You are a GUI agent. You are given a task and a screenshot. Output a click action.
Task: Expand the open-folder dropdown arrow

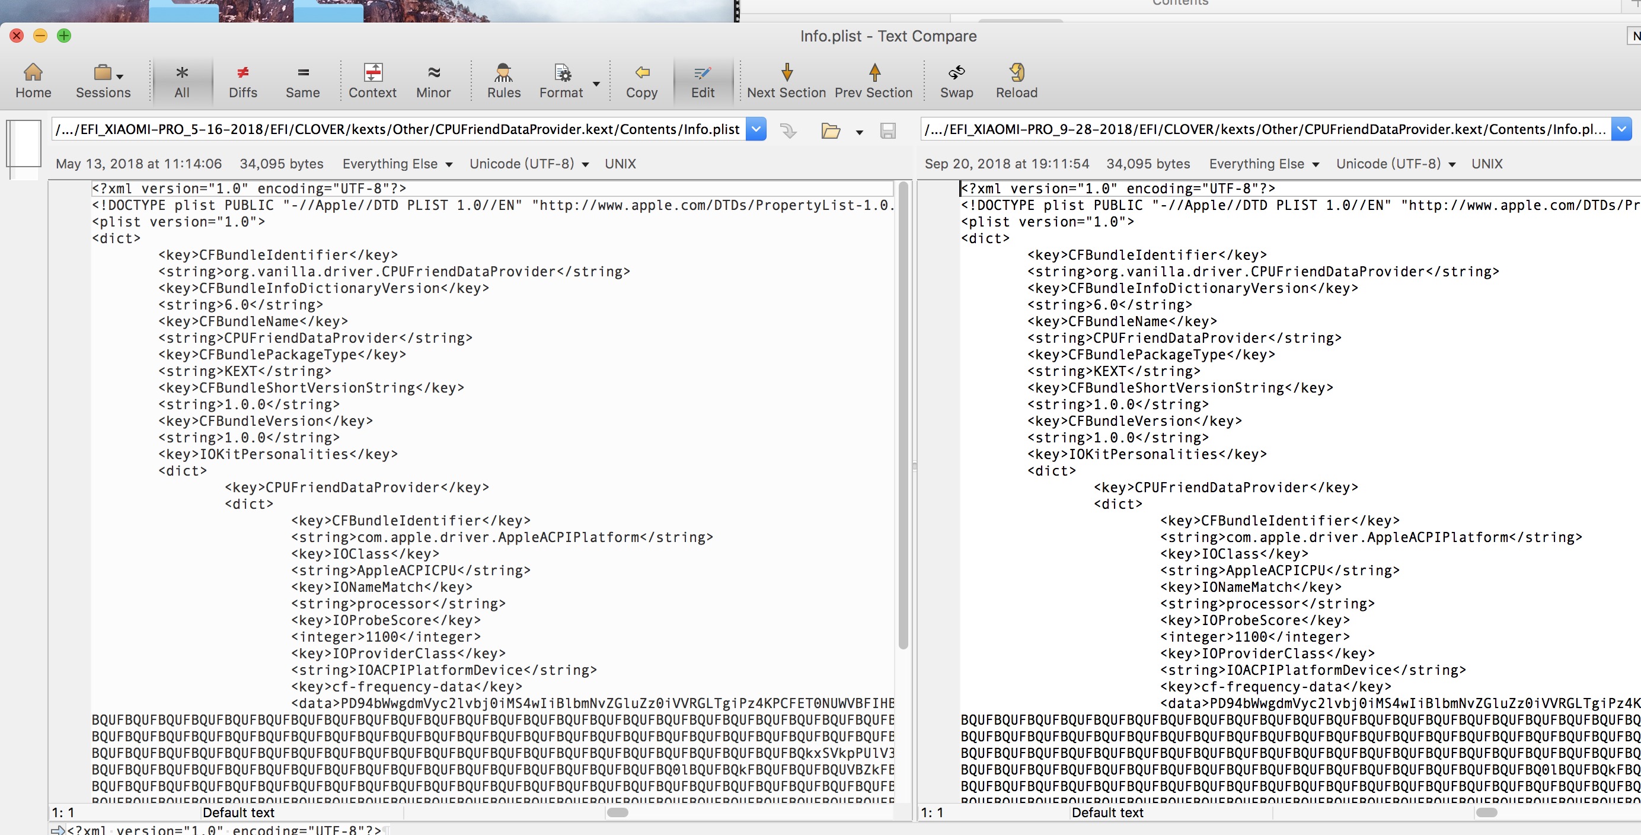click(x=860, y=133)
